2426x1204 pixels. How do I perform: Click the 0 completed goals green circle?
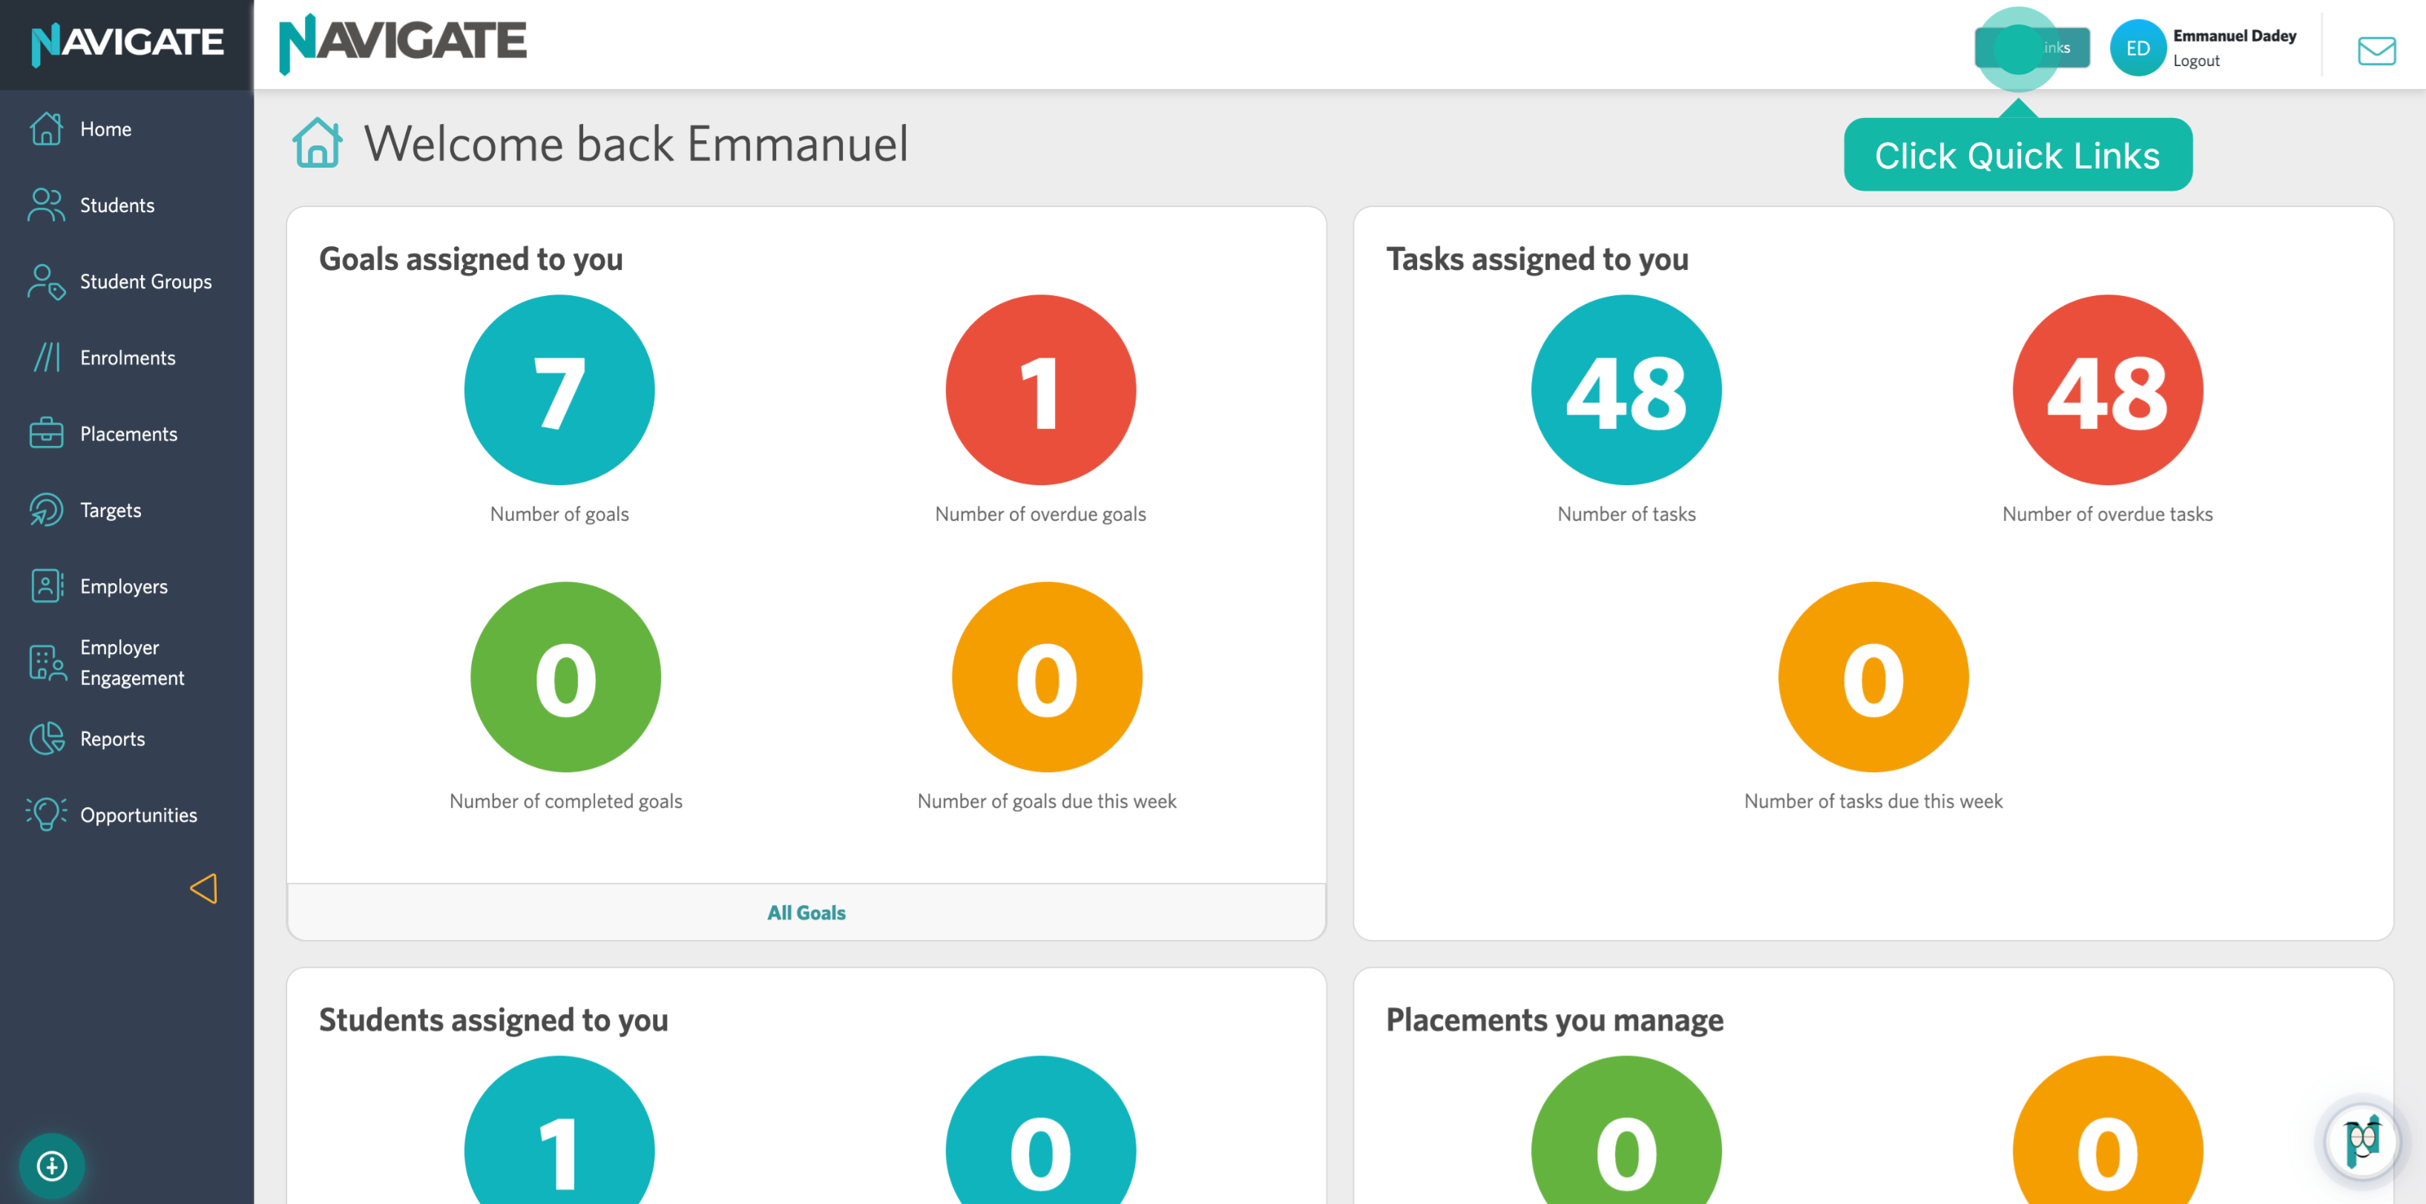pyautogui.click(x=566, y=677)
